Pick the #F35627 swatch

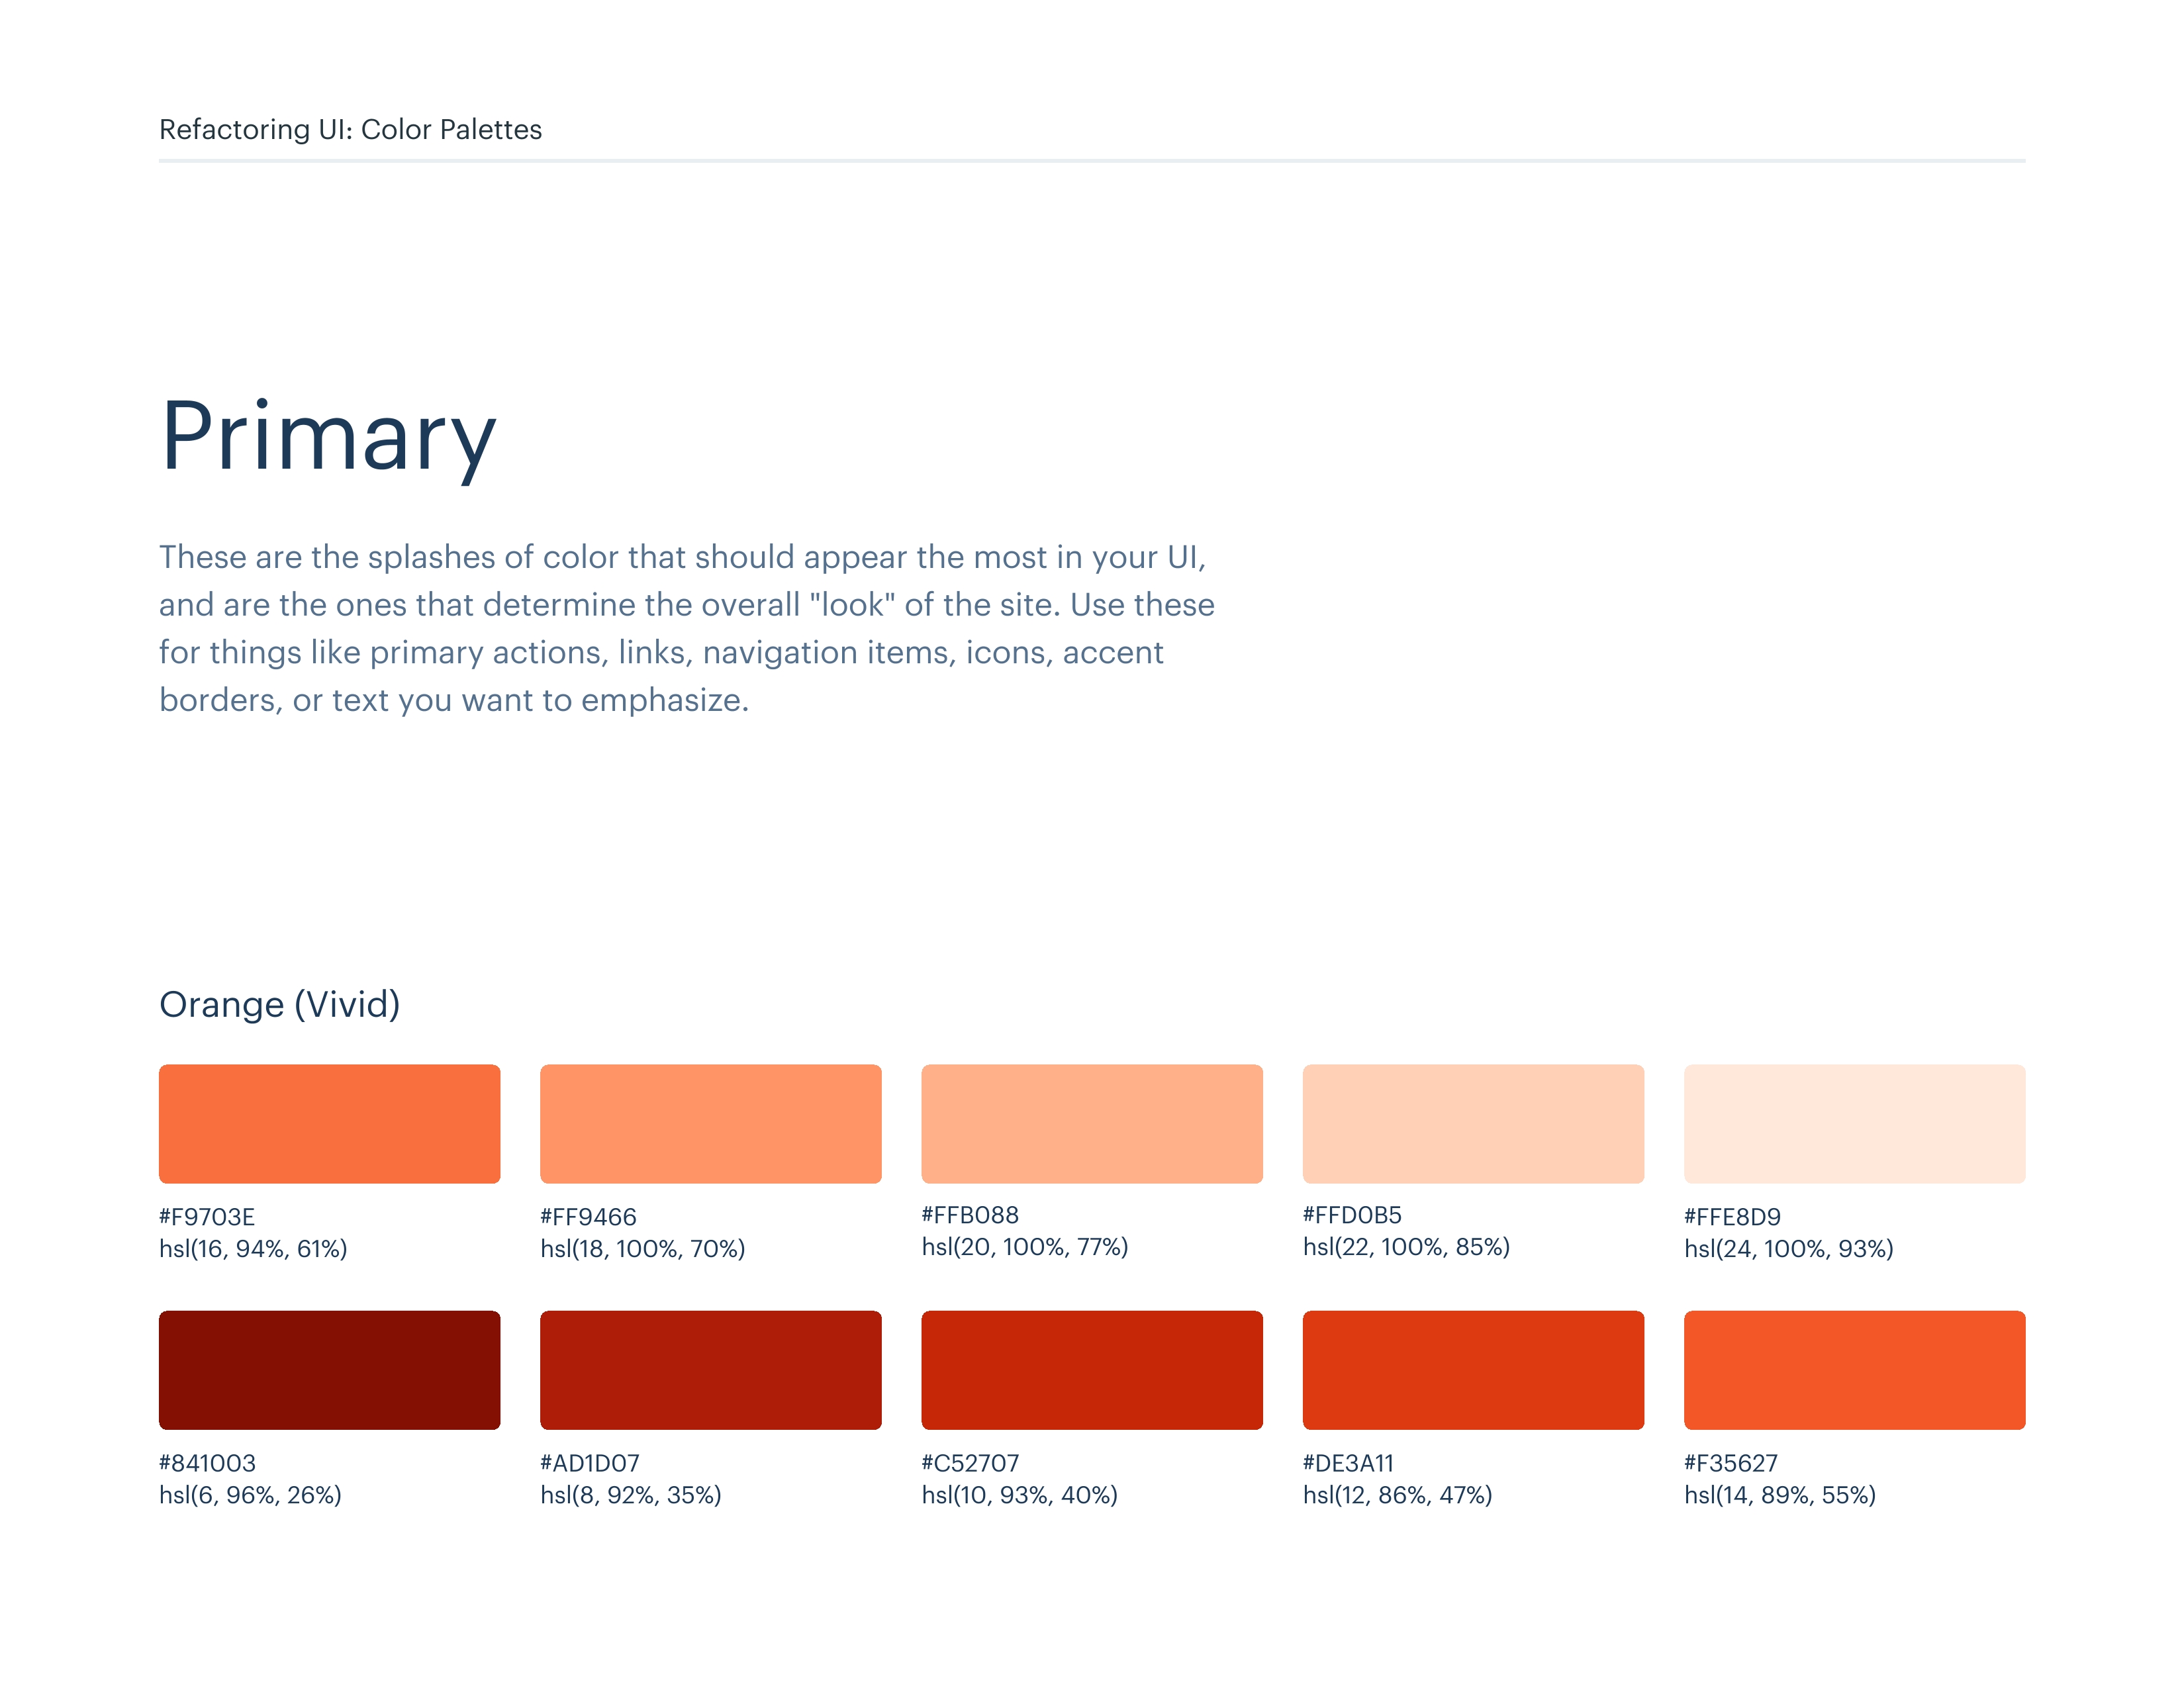tap(1853, 1369)
